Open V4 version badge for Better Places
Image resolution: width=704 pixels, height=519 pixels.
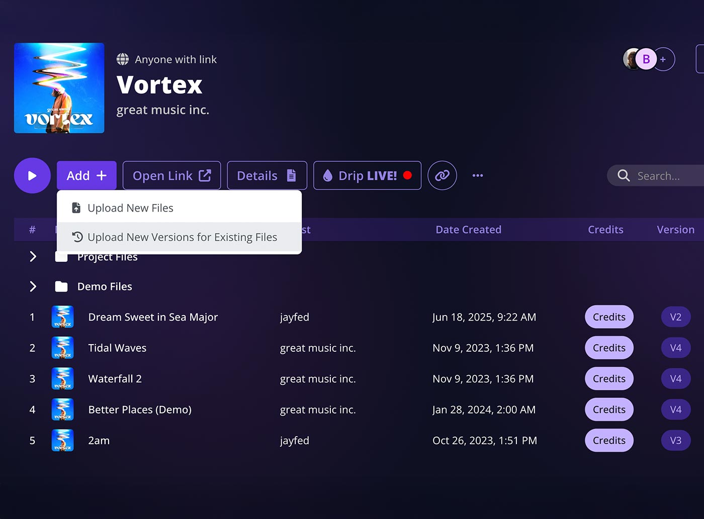(676, 409)
